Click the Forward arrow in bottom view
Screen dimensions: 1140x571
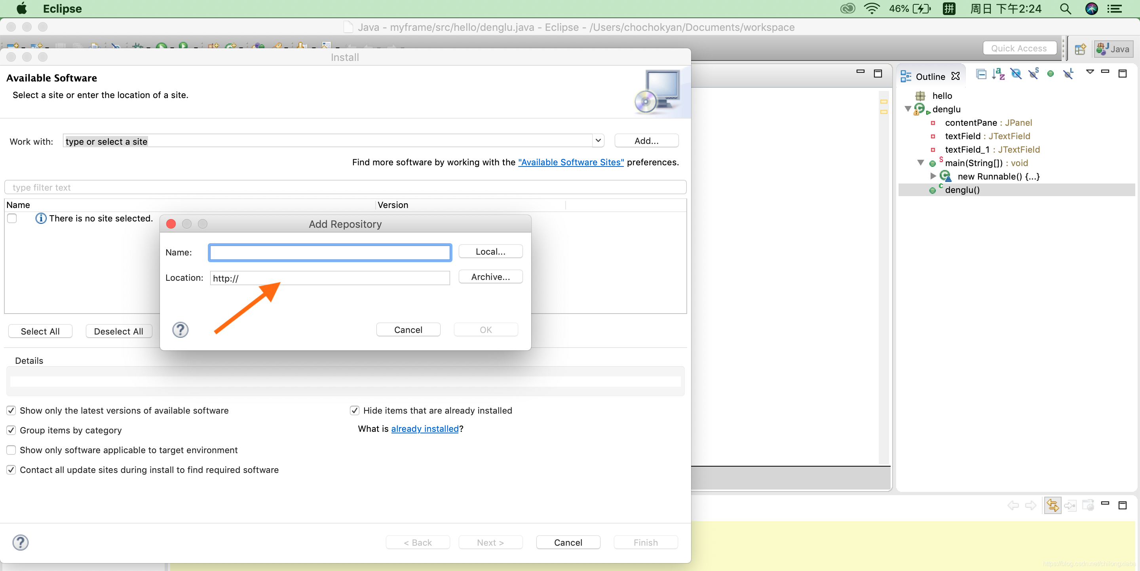(x=1031, y=505)
